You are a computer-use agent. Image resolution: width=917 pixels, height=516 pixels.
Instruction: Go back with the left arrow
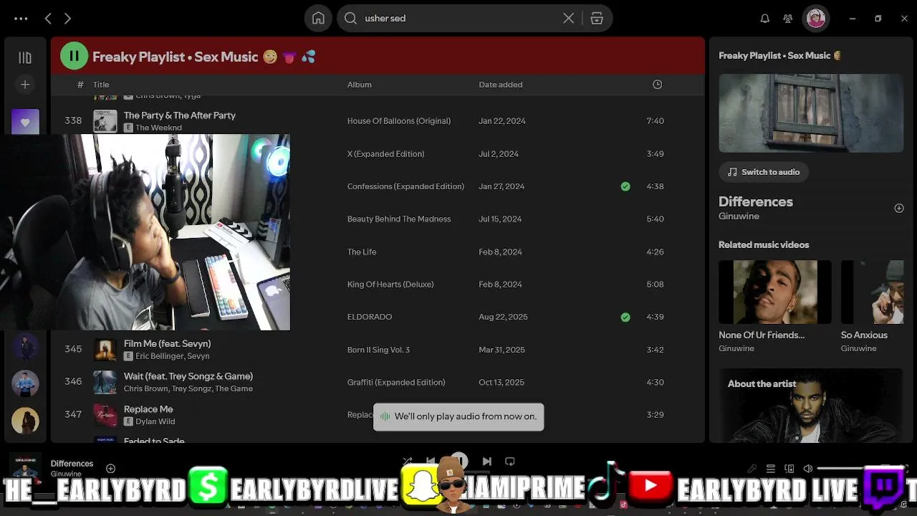[x=48, y=19]
